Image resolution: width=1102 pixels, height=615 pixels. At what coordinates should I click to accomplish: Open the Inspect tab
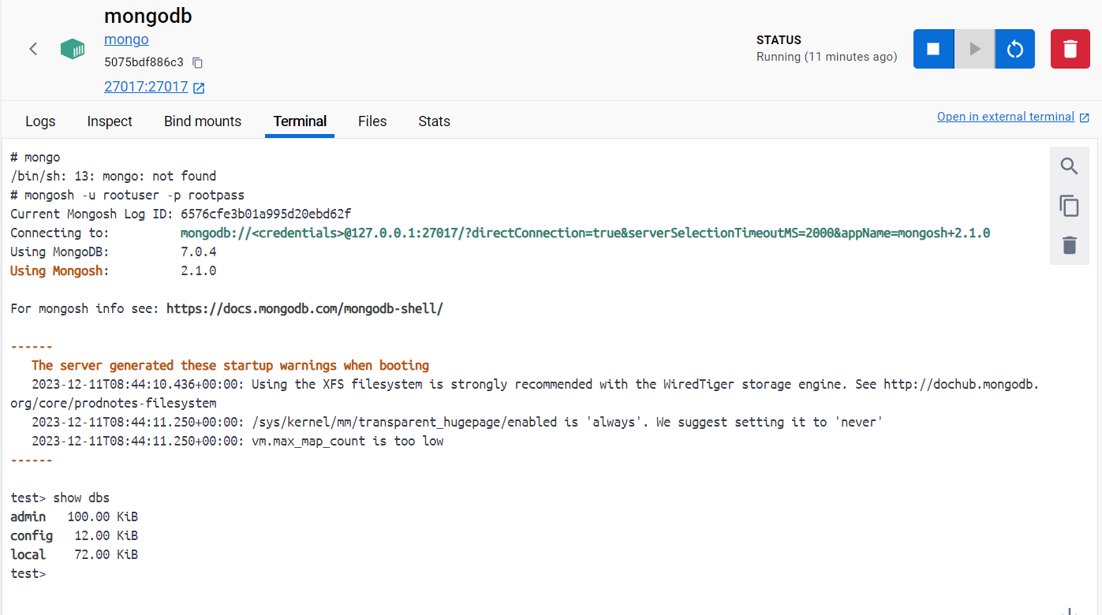(110, 121)
